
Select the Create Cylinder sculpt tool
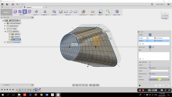click(x=20, y=11)
